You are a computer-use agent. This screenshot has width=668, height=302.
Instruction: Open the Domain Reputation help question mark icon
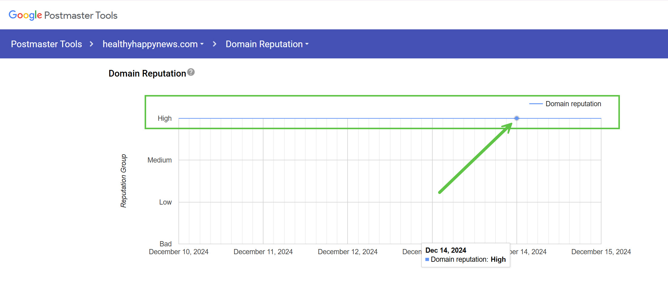[x=191, y=72]
